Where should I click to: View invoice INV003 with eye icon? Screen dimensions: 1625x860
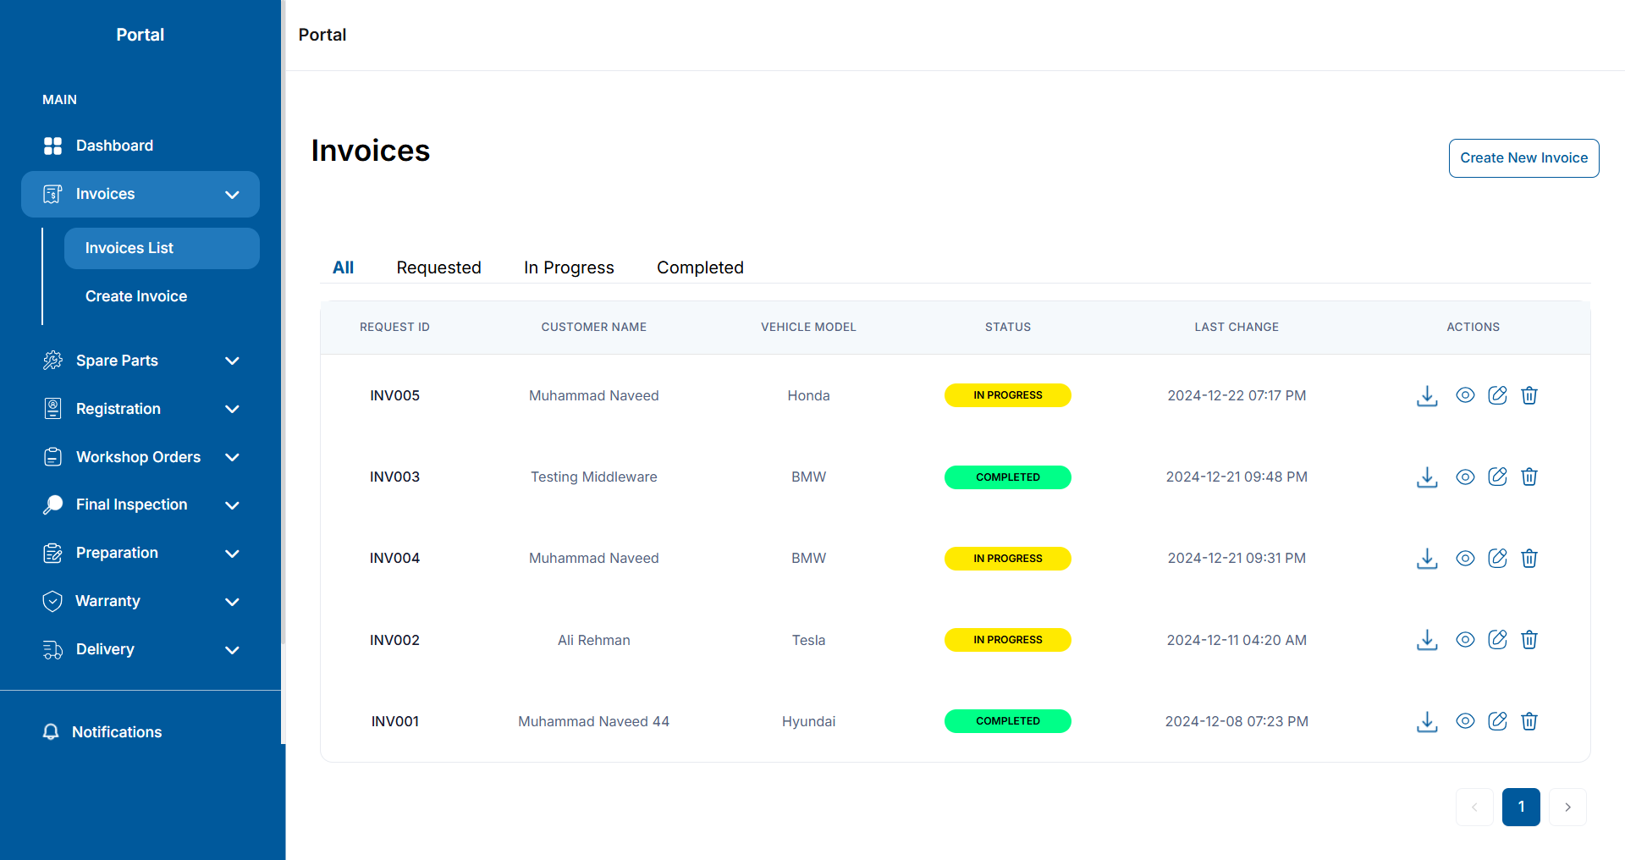point(1465,477)
